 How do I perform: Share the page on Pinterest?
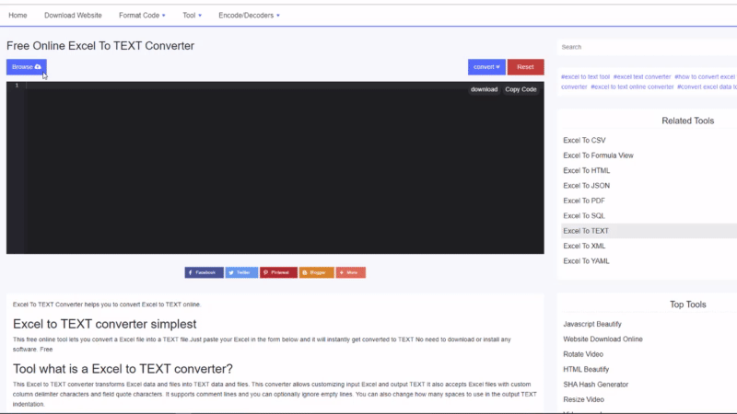click(x=278, y=272)
